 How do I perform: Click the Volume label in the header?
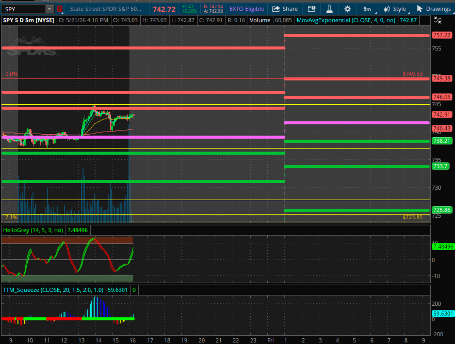260,20
